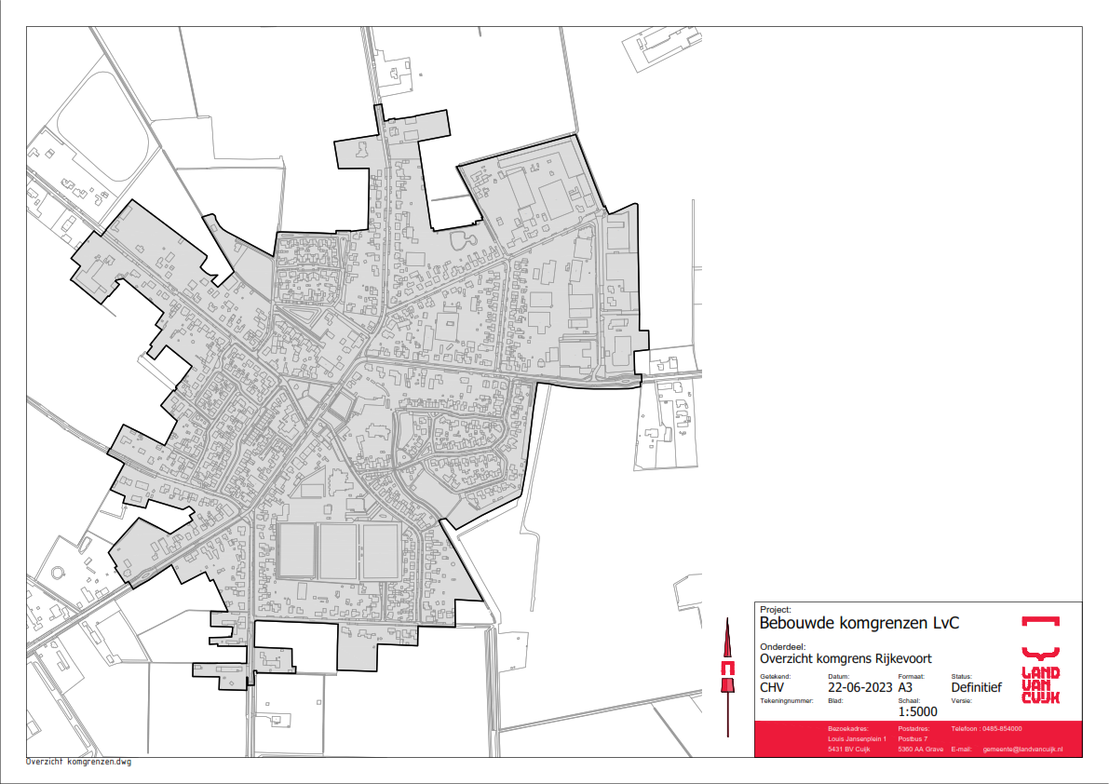Click the gemeente@landvancuijk.nl email address
This screenshot has width=1109, height=784.
tap(1022, 750)
